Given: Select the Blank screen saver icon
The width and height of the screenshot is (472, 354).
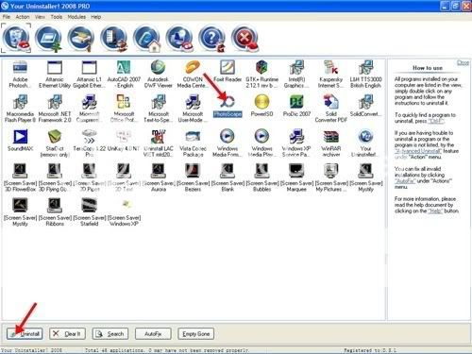Looking at the screenshot, I should click(228, 171).
